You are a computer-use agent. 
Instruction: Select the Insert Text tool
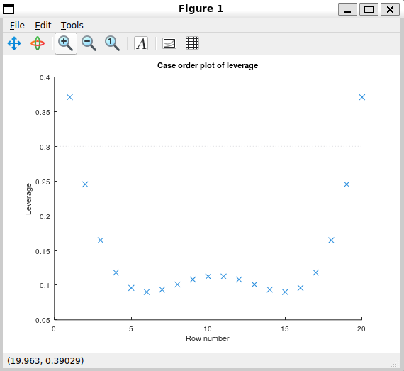[x=141, y=43]
